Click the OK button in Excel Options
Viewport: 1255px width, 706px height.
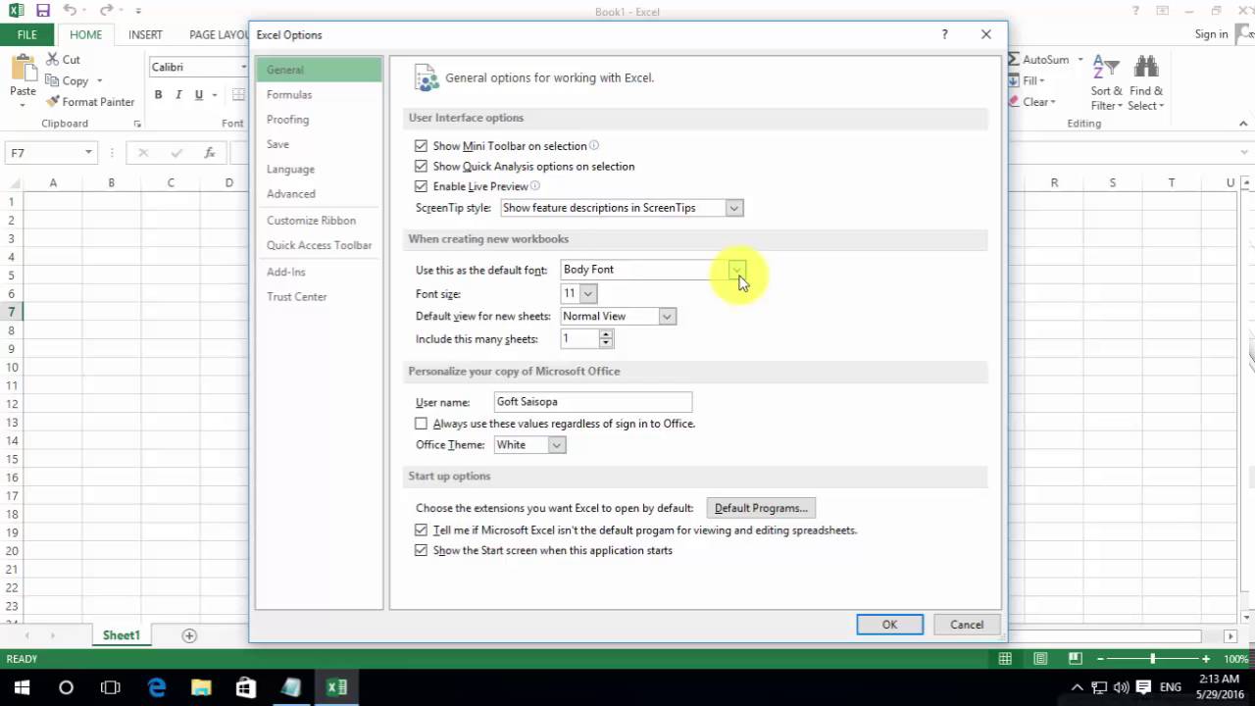pos(889,625)
